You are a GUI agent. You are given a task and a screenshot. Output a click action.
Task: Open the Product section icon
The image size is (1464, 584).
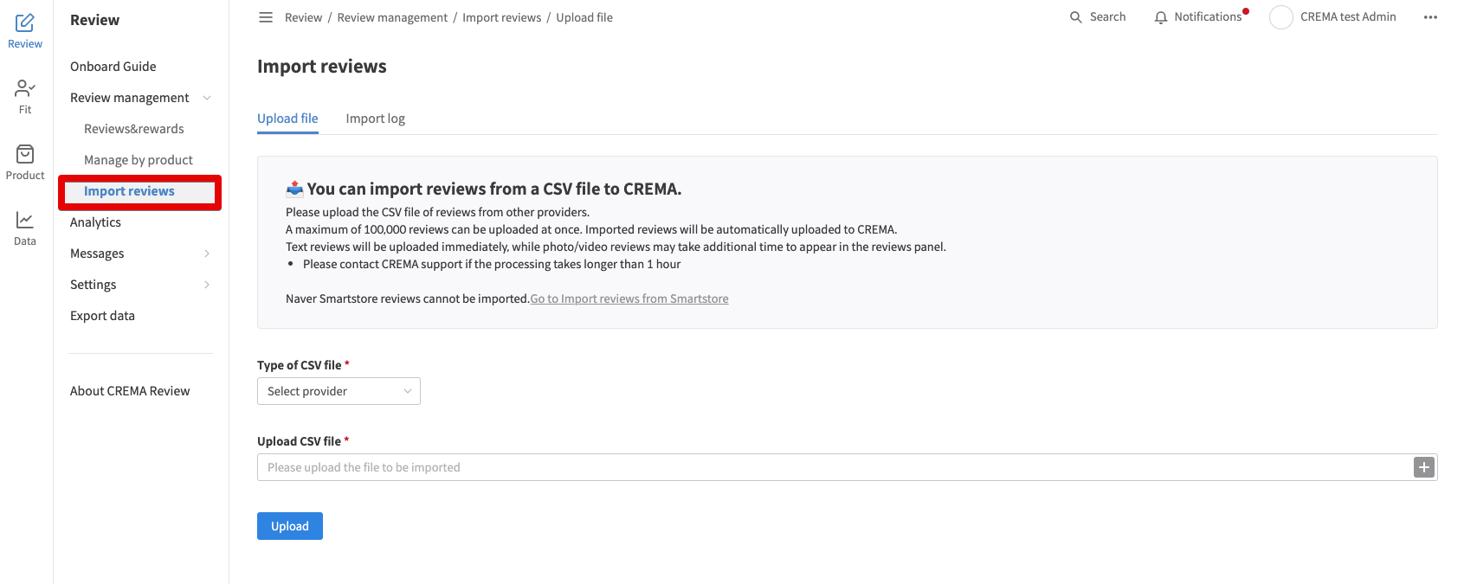25,154
